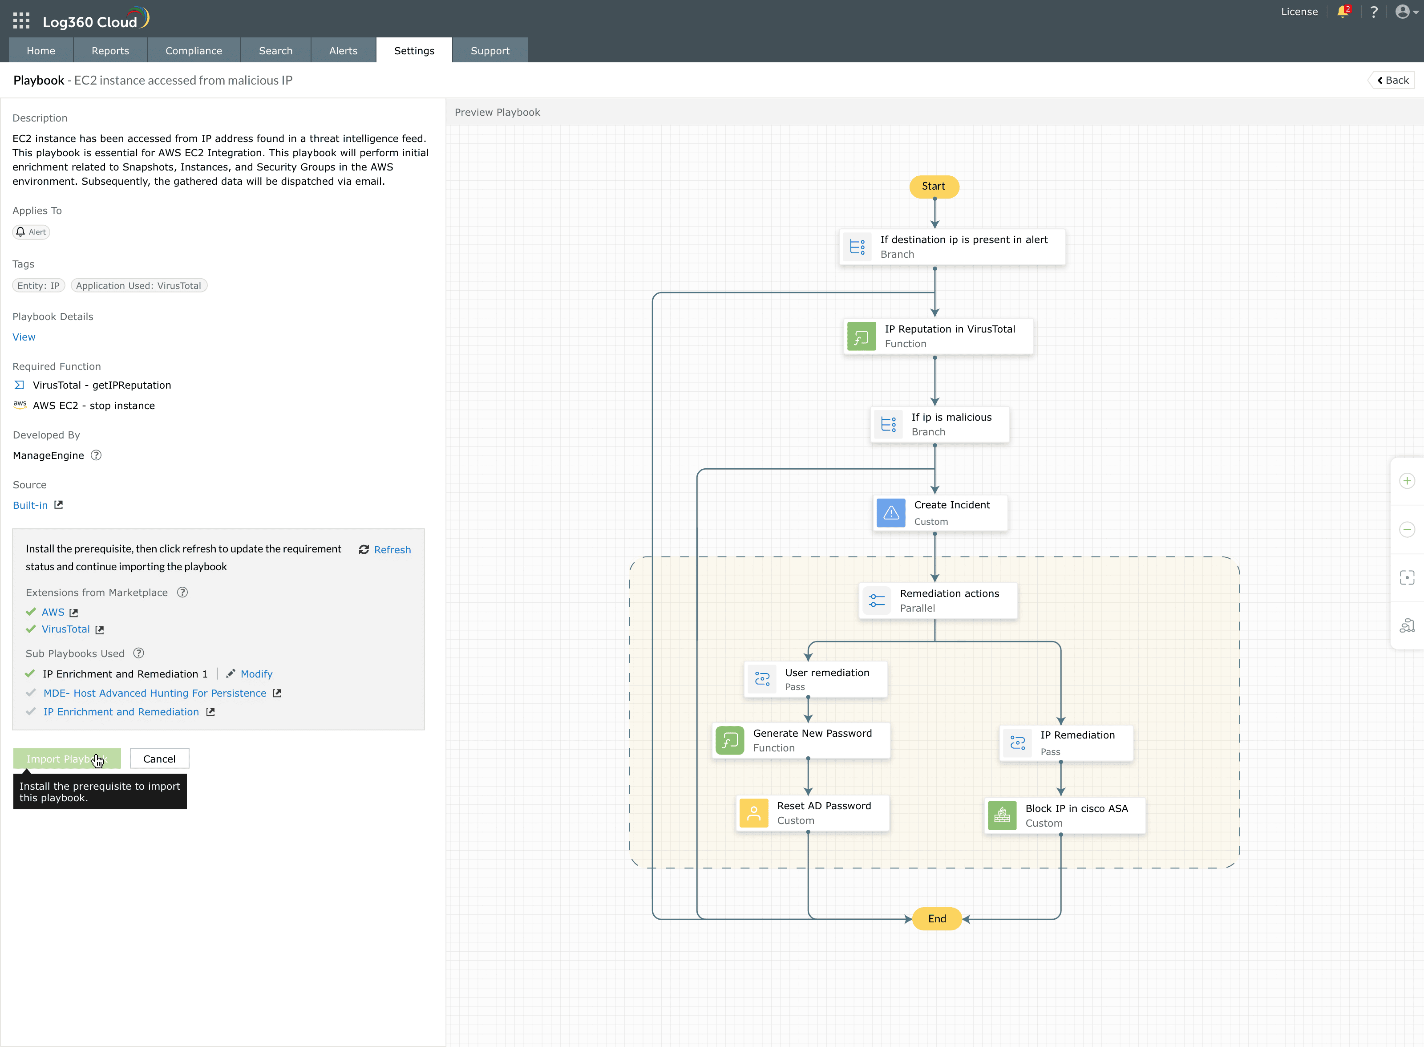The height and width of the screenshot is (1047, 1424).
Task: Click the Extensions from Marketplace help icon
Action: click(182, 592)
